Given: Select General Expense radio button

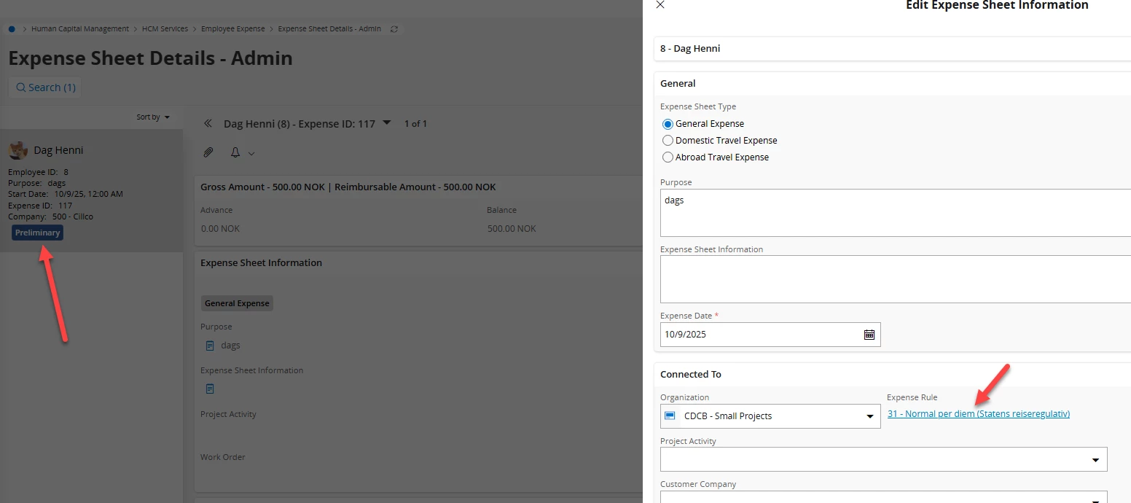Looking at the screenshot, I should coord(668,124).
